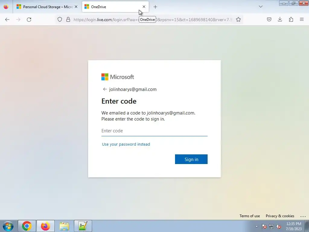This screenshot has width=309, height=232.
Task: Open File Explorer from the taskbar
Action: 64,226
